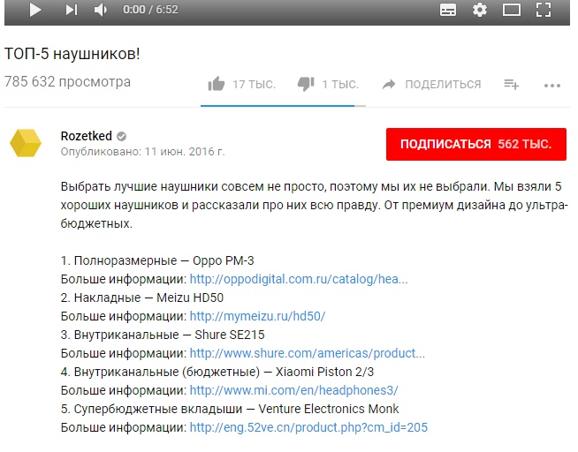The height and width of the screenshot is (452, 578).
Task: Play the video
Action: 35,10
